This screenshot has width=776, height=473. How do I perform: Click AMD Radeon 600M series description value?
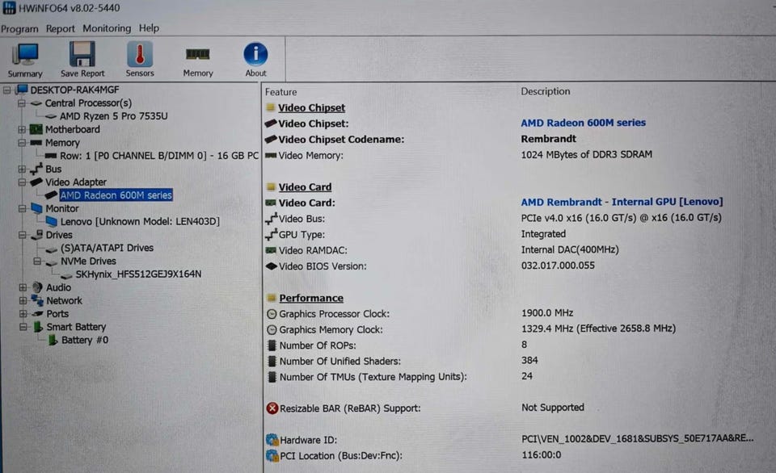coord(583,123)
